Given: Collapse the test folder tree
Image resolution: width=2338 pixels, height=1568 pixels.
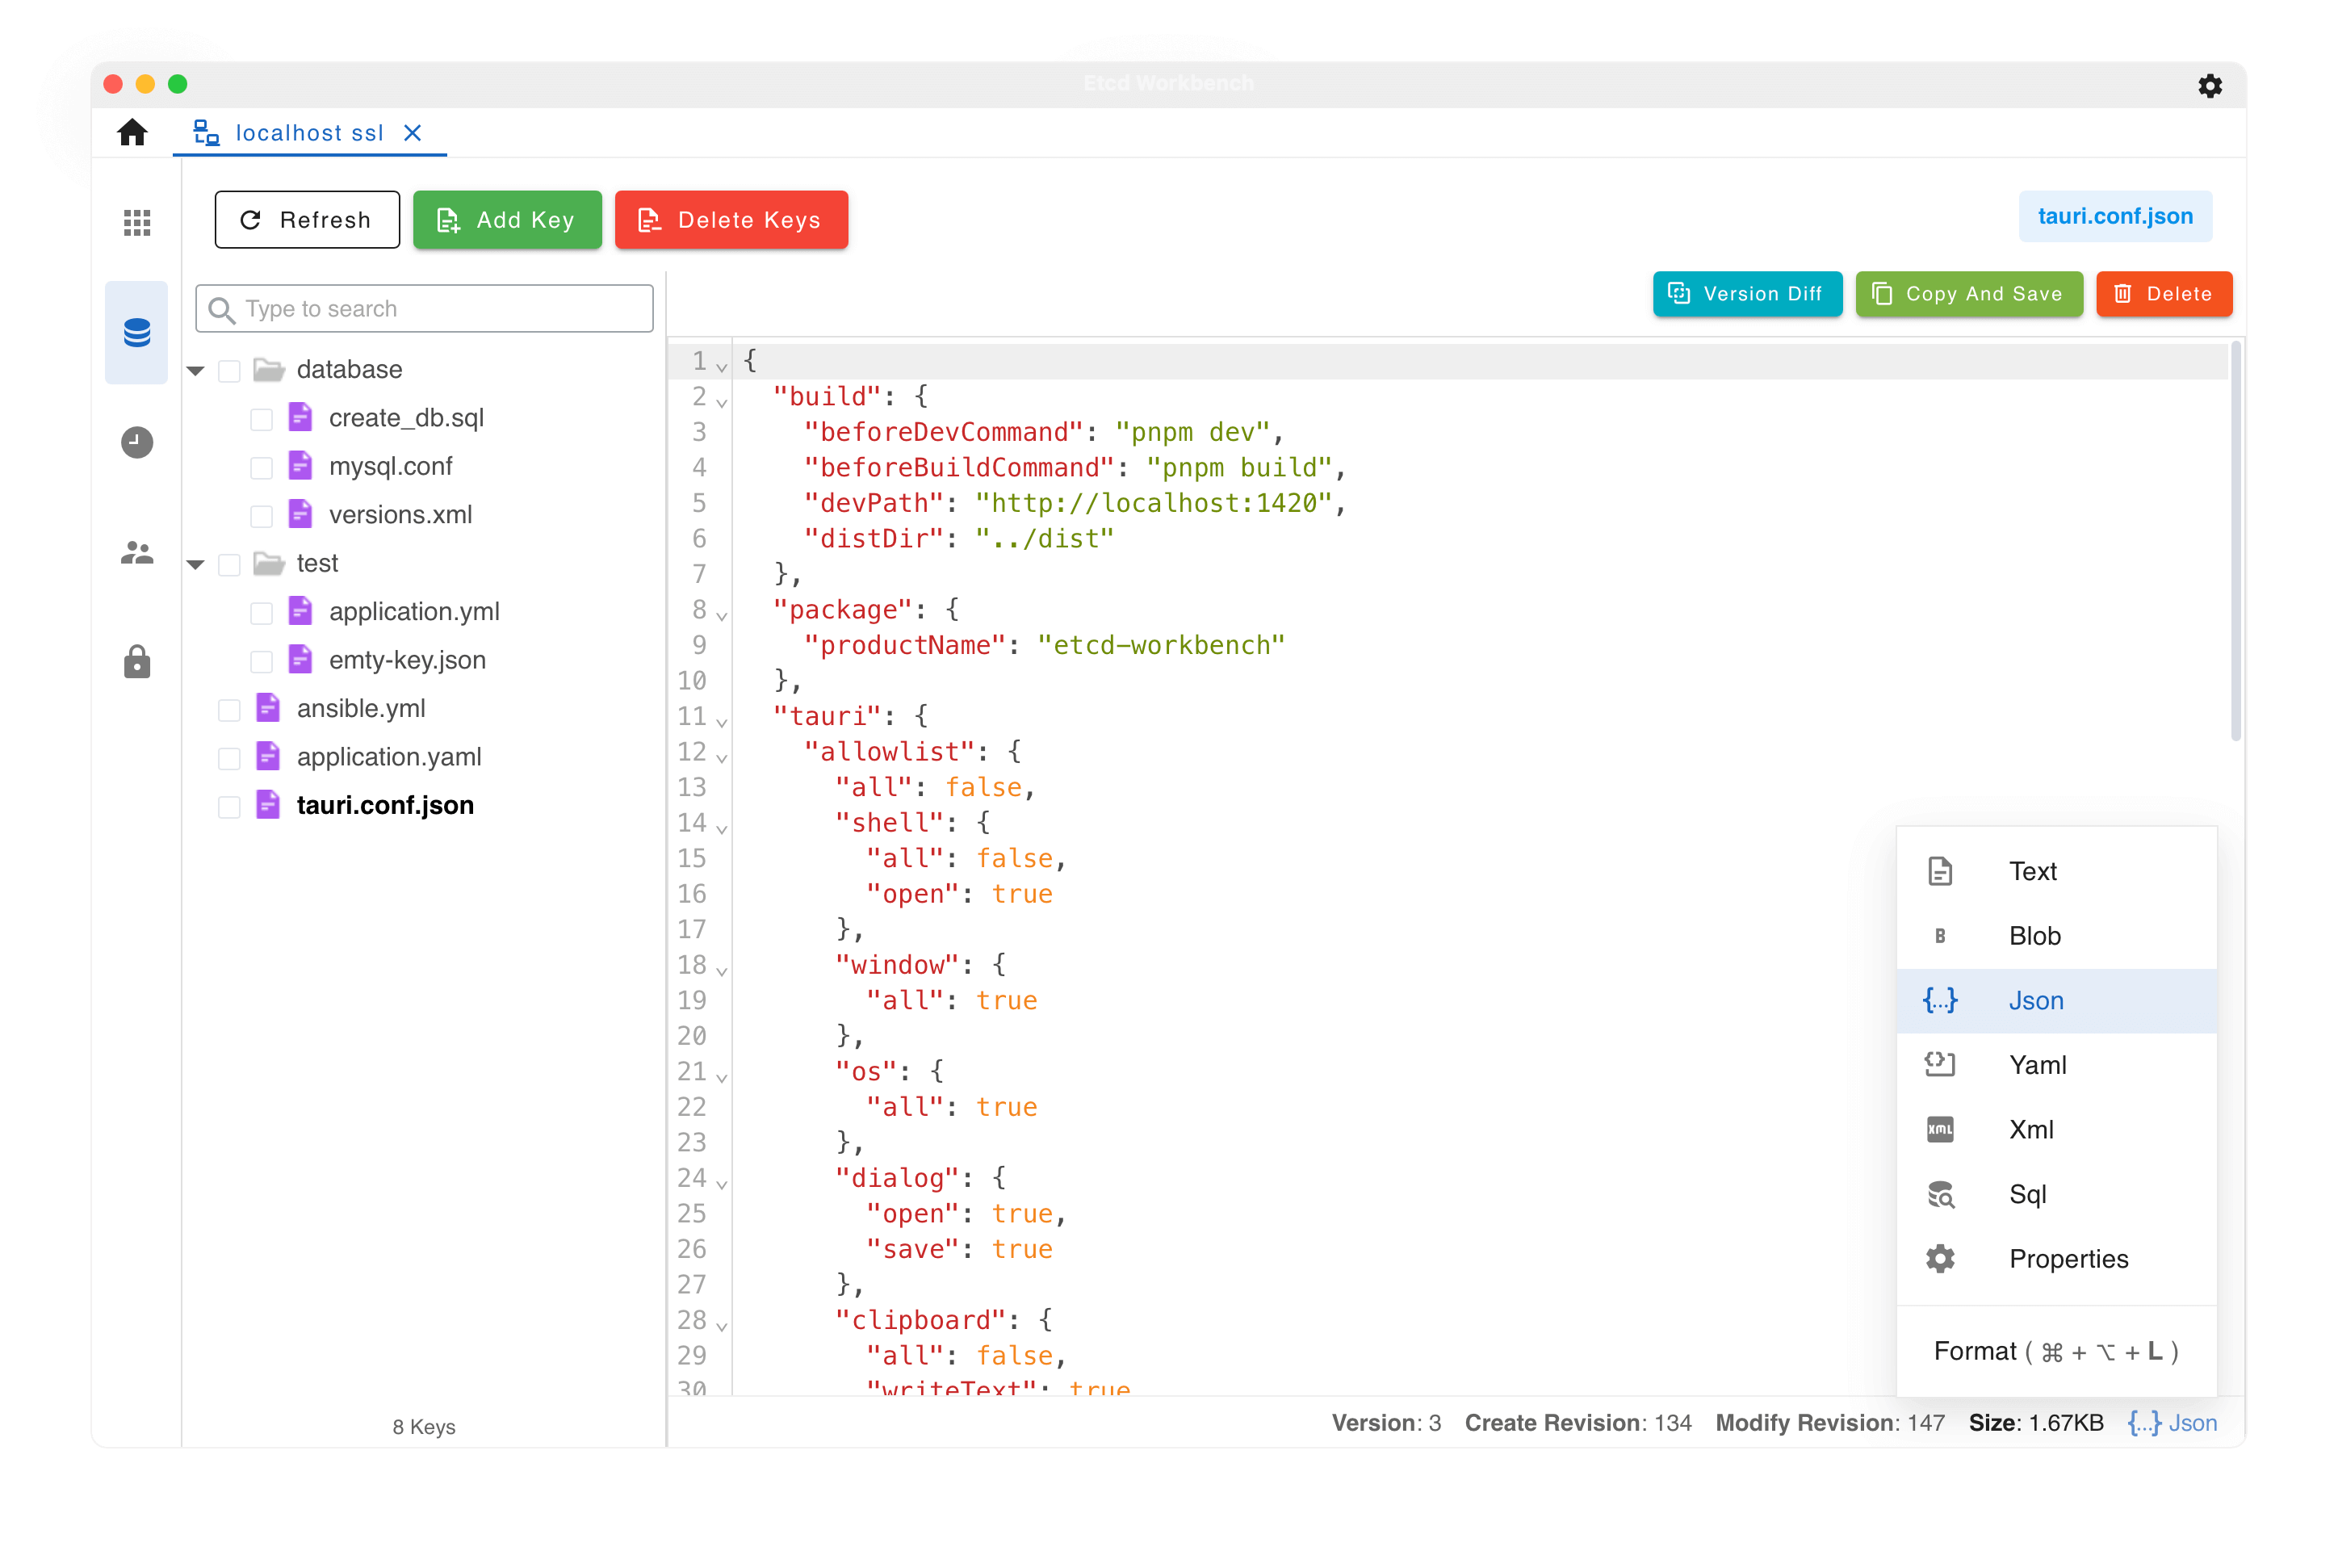Looking at the screenshot, I should (196, 564).
